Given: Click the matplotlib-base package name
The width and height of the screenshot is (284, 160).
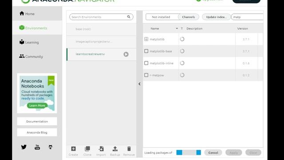Looking at the screenshot, I should coord(161,51).
